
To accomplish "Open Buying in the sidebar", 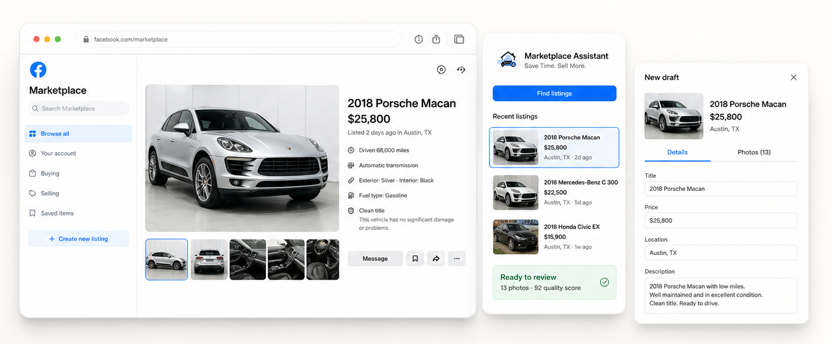I will point(79,173).
